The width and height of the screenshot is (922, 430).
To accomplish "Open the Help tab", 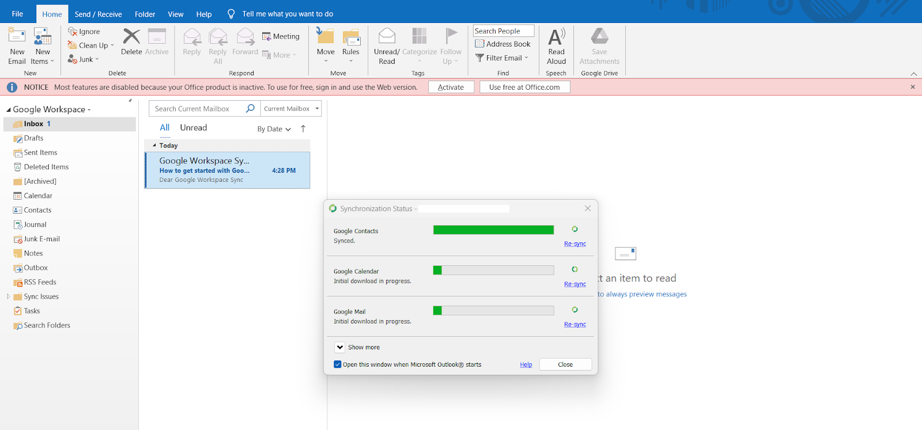I will (x=204, y=14).
